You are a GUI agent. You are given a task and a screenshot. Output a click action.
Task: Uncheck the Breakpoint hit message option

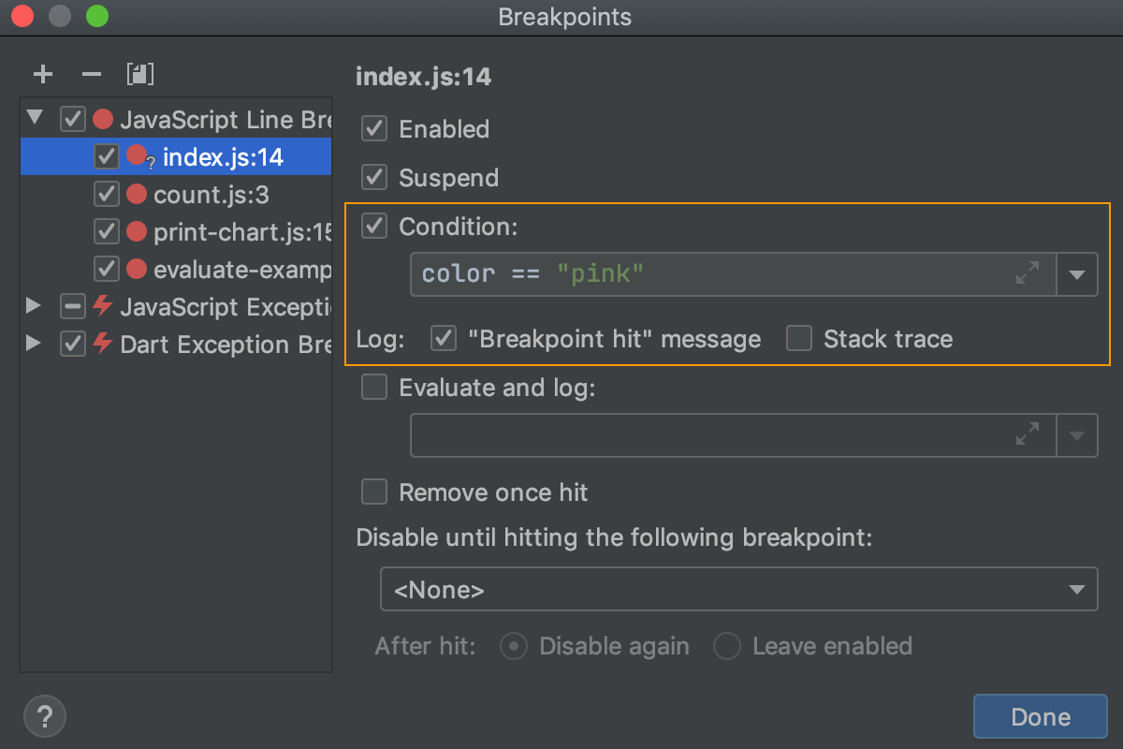point(443,339)
